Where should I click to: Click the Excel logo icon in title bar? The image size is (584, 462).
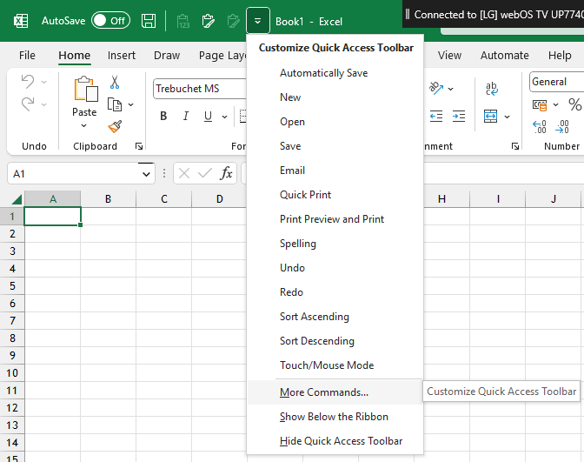pos(21,21)
